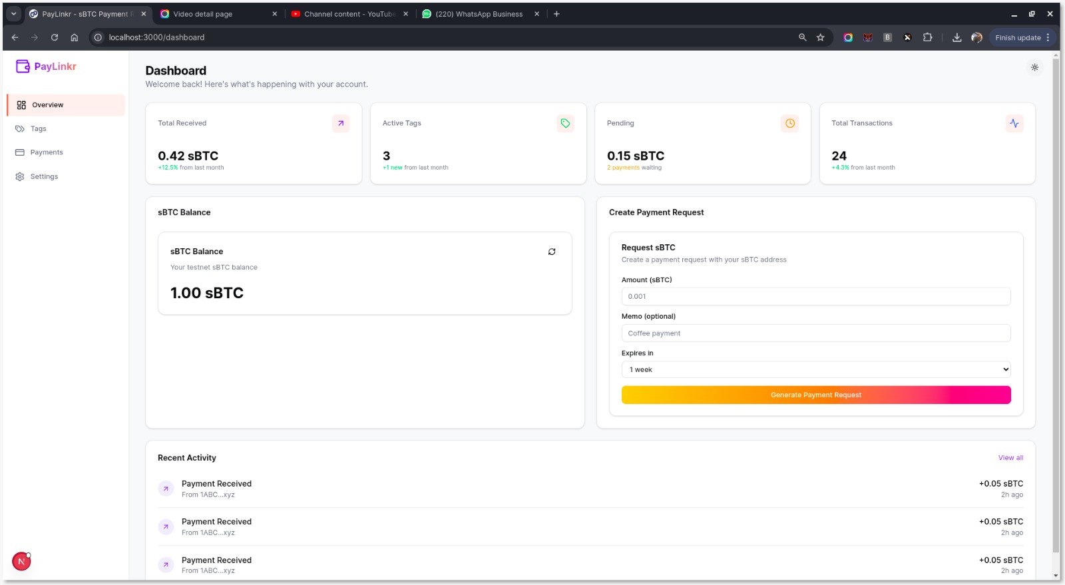The width and height of the screenshot is (1065, 585).
Task: Open the extensions puzzle icon
Action: coord(927,37)
